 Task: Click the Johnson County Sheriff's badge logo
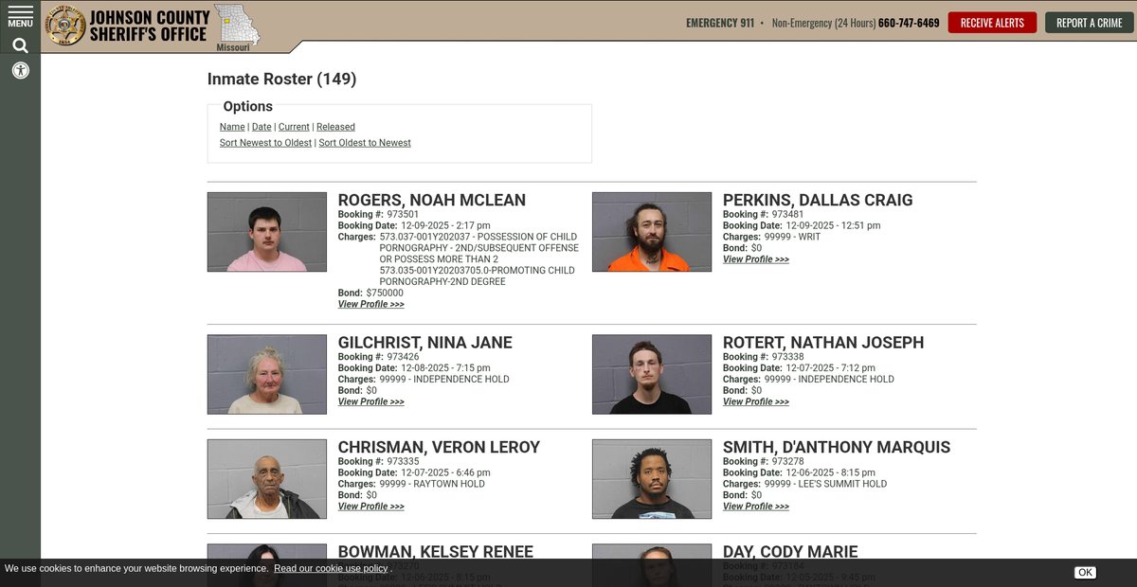(x=65, y=26)
